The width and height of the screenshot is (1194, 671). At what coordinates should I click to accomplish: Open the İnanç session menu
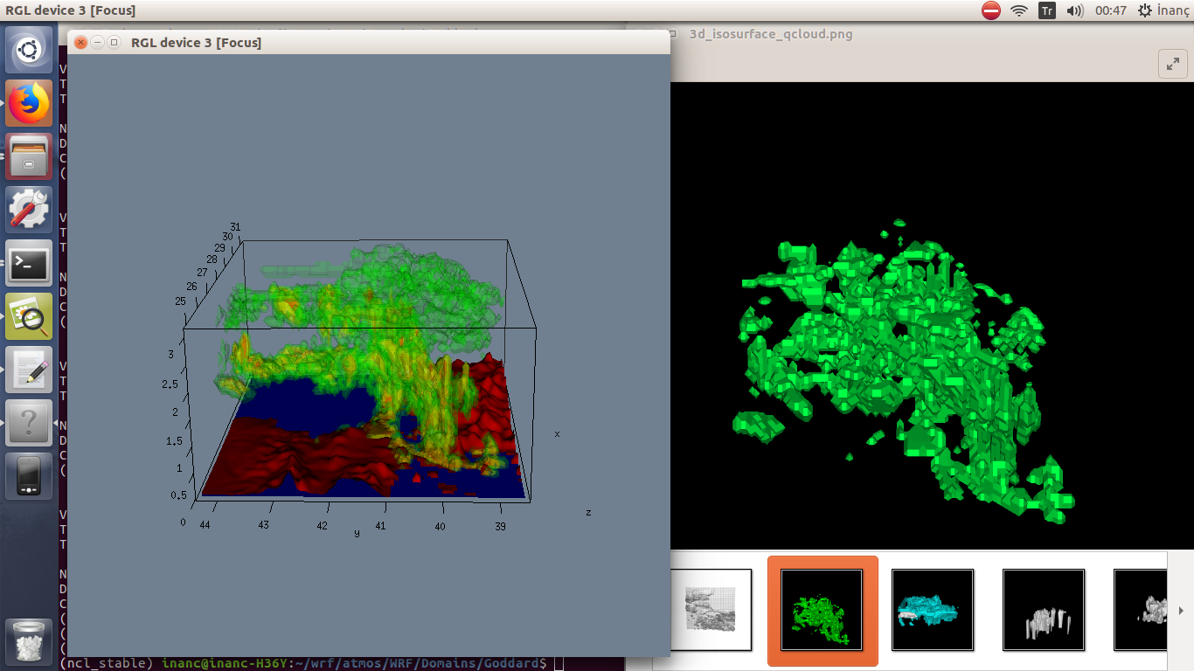[1164, 10]
